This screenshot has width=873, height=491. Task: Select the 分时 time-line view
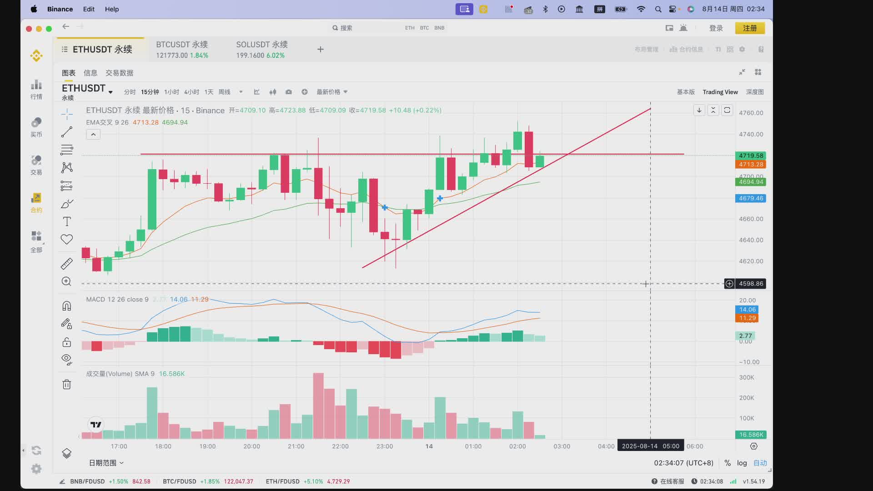pos(130,92)
